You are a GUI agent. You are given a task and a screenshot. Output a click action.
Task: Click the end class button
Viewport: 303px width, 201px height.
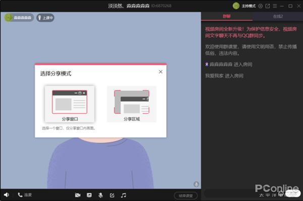186,195
